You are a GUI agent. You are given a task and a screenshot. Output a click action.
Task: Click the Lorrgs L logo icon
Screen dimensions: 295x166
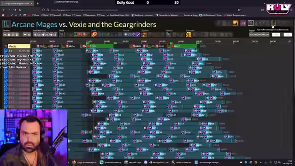click(x=6, y=24)
